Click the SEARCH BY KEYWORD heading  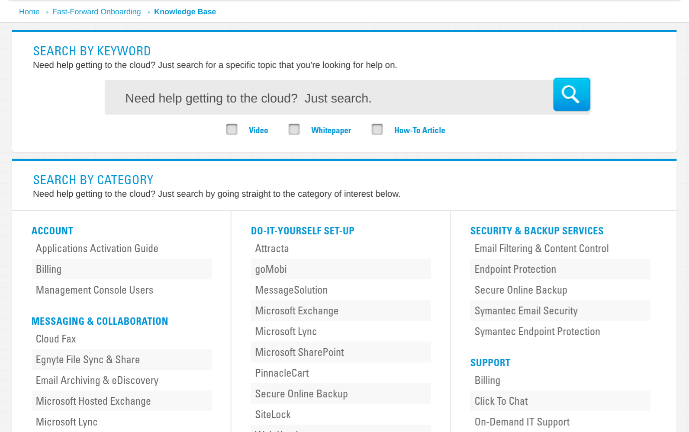pyautogui.click(x=92, y=51)
